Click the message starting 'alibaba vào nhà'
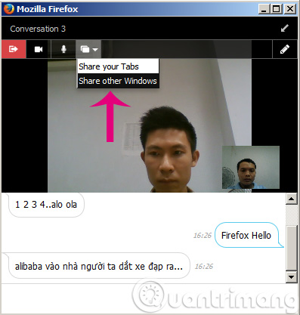 pyautogui.click(x=99, y=266)
